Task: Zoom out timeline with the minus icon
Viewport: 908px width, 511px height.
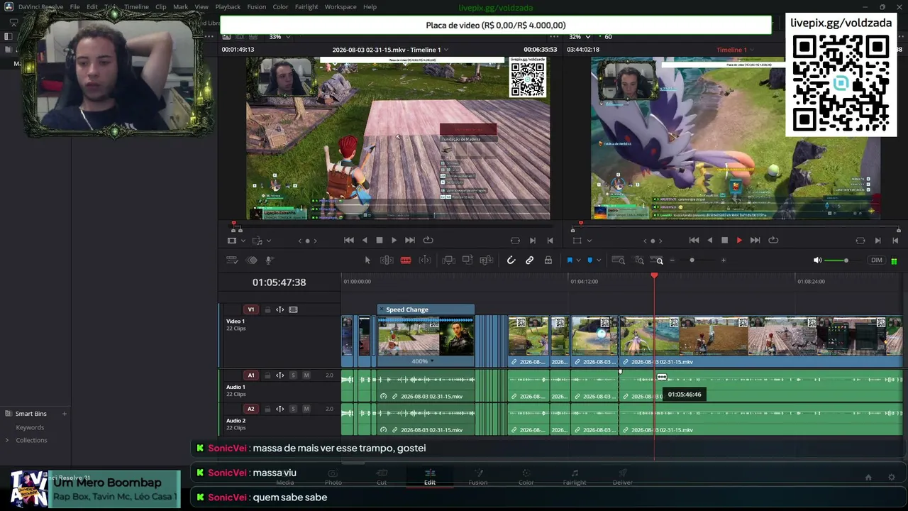Action: 672,260
